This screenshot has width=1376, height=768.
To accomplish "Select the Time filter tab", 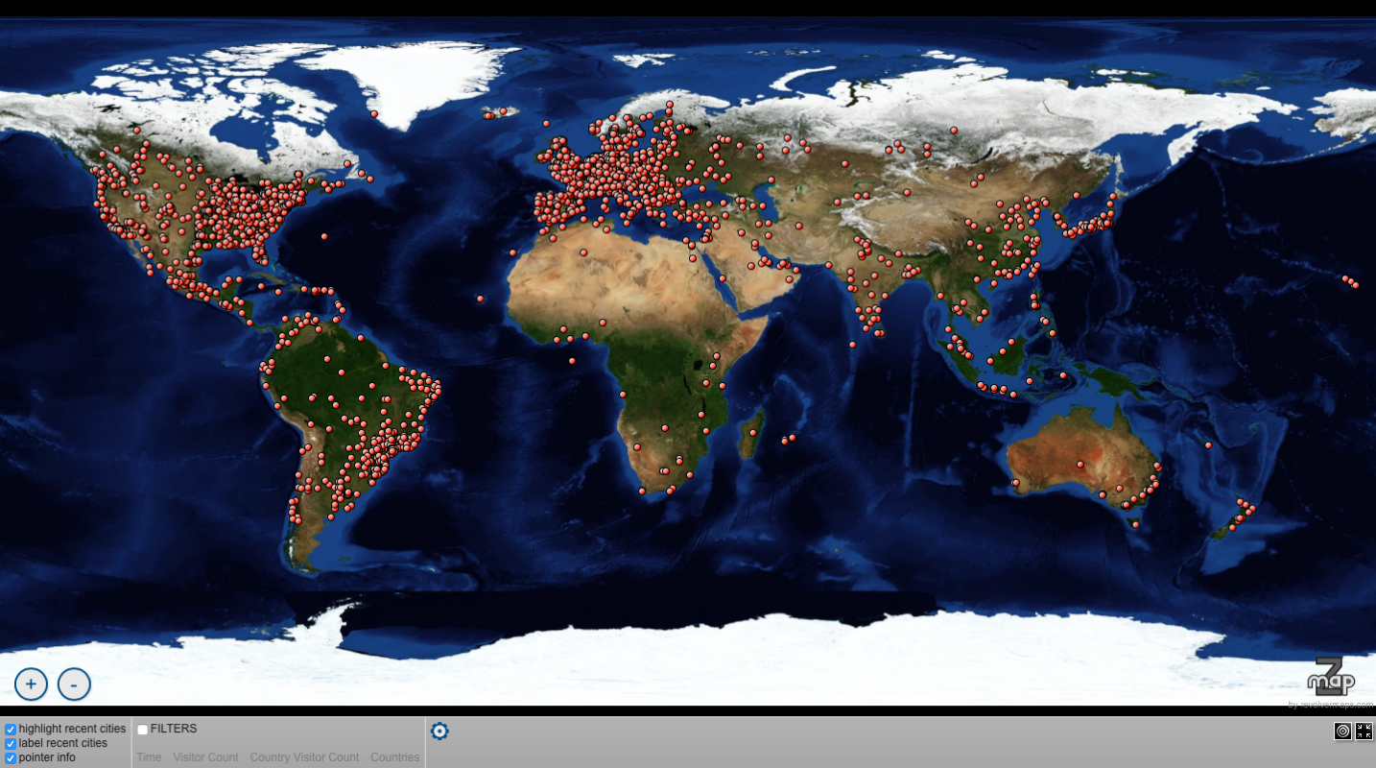I will [149, 757].
